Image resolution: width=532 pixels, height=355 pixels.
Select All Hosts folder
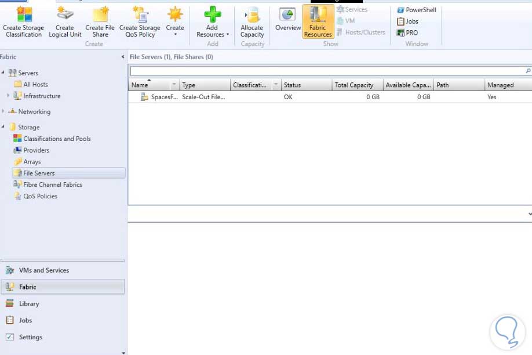(31, 84)
